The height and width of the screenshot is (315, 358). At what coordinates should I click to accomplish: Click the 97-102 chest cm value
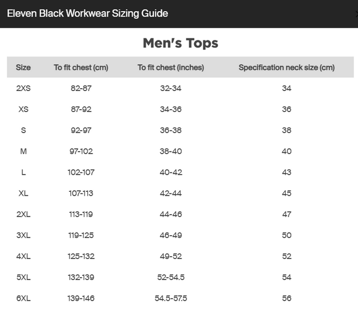tap(81, 151)
